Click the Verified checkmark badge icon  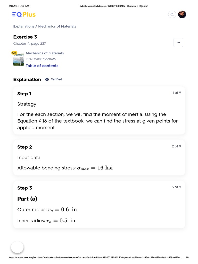[47, 79]
